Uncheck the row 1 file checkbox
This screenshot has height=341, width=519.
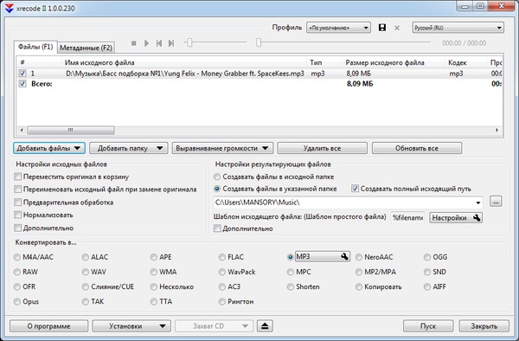click(x=22, y=74)
